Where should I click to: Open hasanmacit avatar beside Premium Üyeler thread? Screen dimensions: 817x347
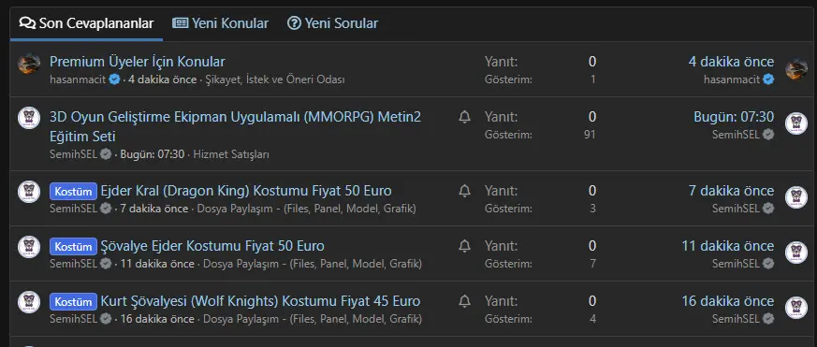(29, 65)
